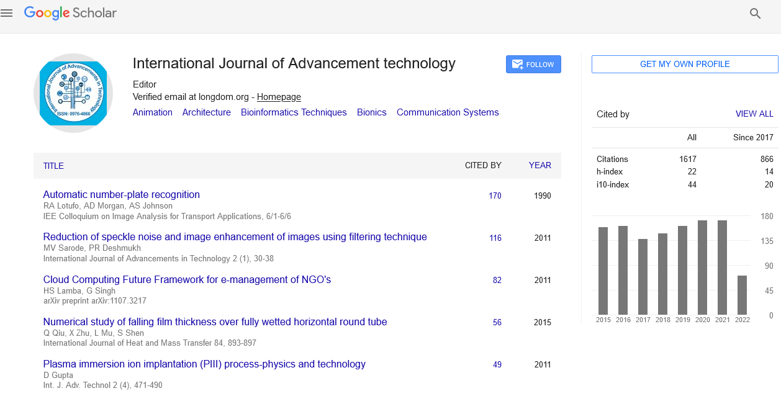Viewport: 781px width, 396px height.
Task: Click the journal profile picture
Action: coord(73,93)
